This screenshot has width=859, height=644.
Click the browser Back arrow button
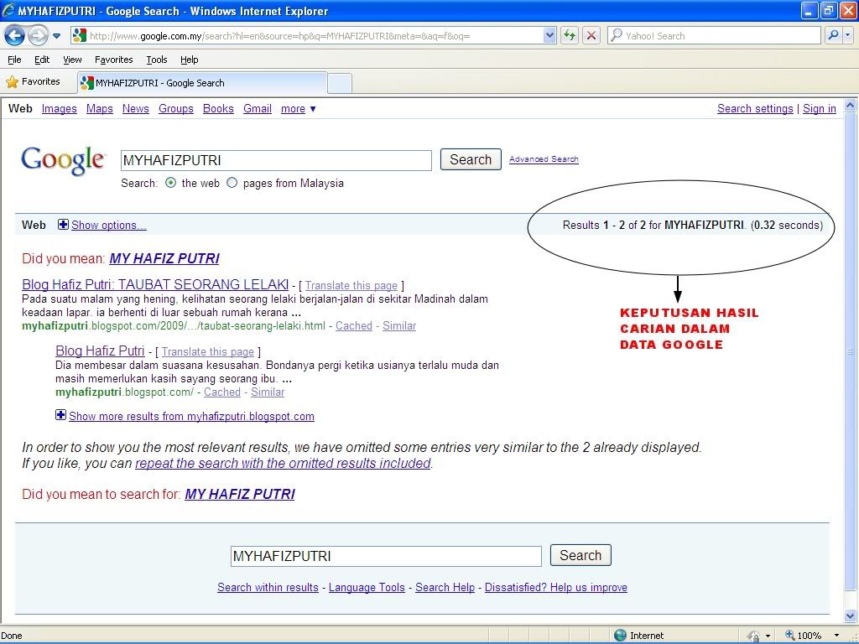point(15,35)
